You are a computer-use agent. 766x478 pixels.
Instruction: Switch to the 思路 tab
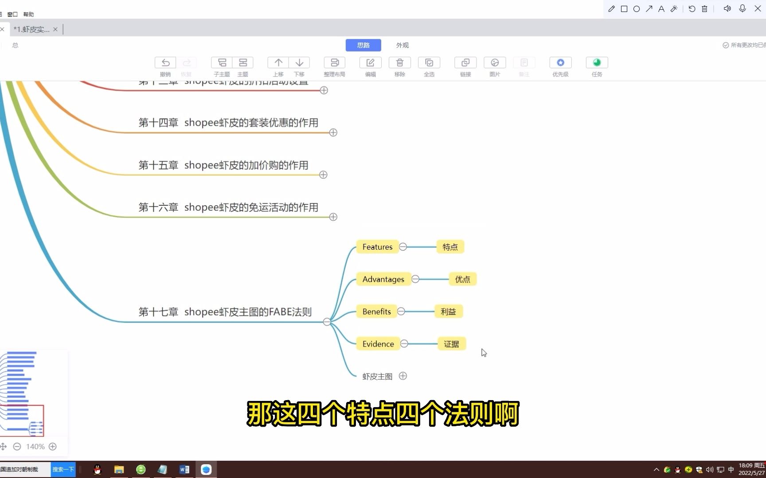pyautogui.click(x=363, y=45)
